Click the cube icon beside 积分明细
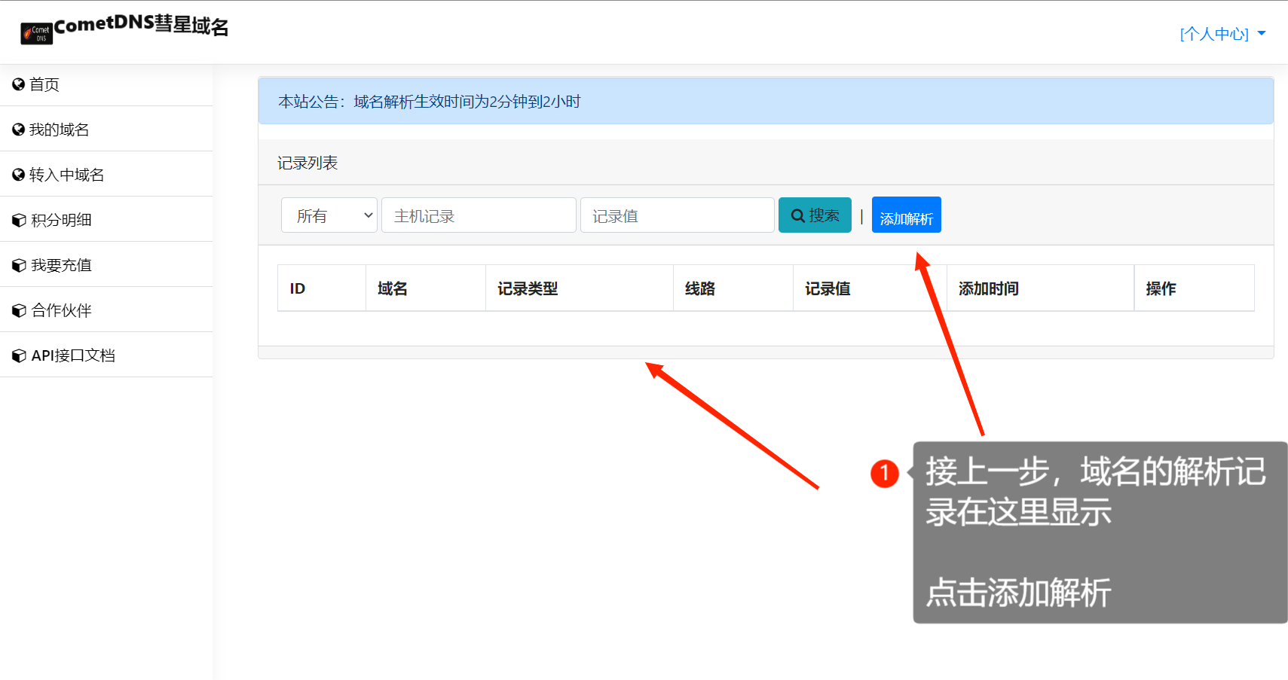 (x=19, y=221)
